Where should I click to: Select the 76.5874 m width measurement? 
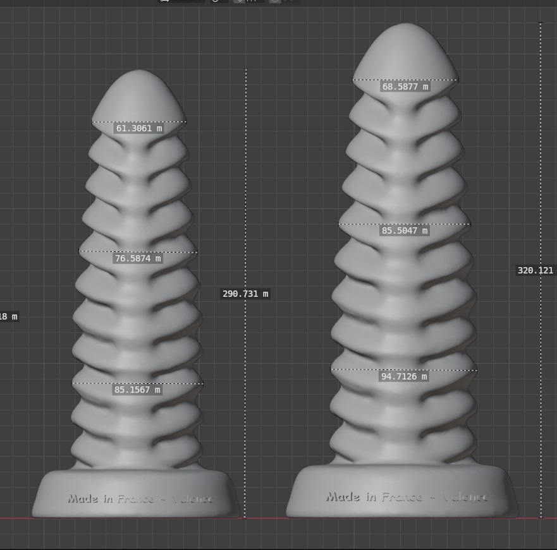(x=138, y=258)
